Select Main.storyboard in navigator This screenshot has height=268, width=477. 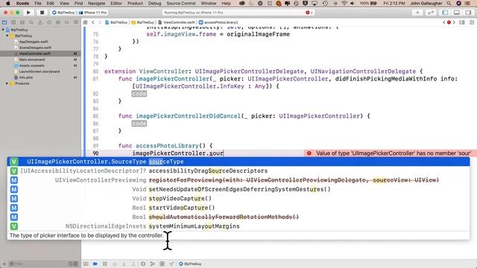click(31, 60)
